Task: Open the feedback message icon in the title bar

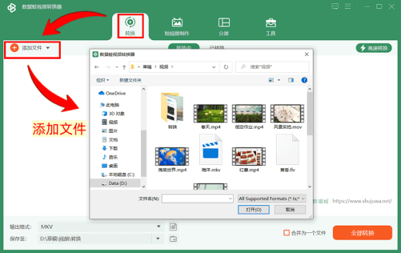Action: [335, 7]
